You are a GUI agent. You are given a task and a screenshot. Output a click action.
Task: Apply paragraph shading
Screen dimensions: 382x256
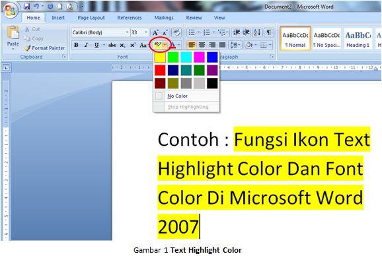point(249,45)
